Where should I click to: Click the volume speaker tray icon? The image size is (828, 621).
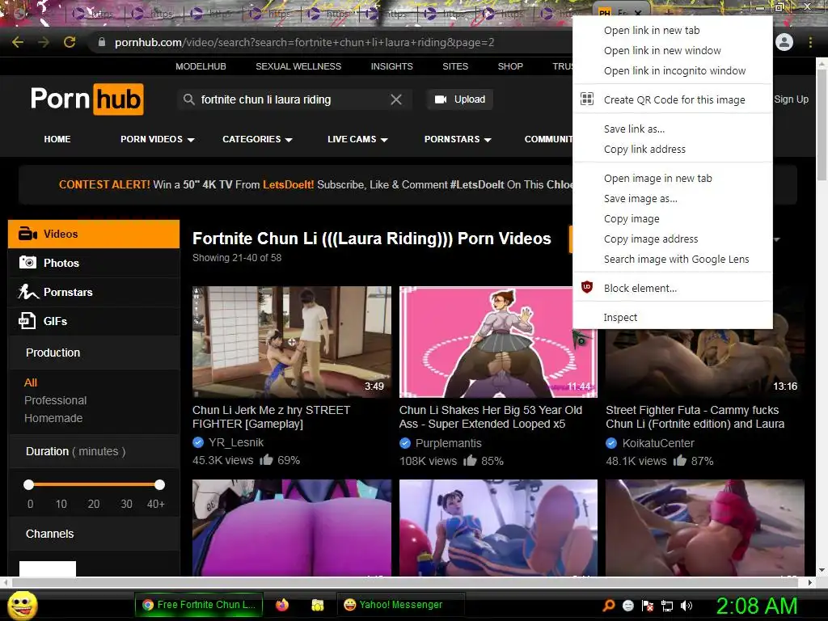coord(686,606)
